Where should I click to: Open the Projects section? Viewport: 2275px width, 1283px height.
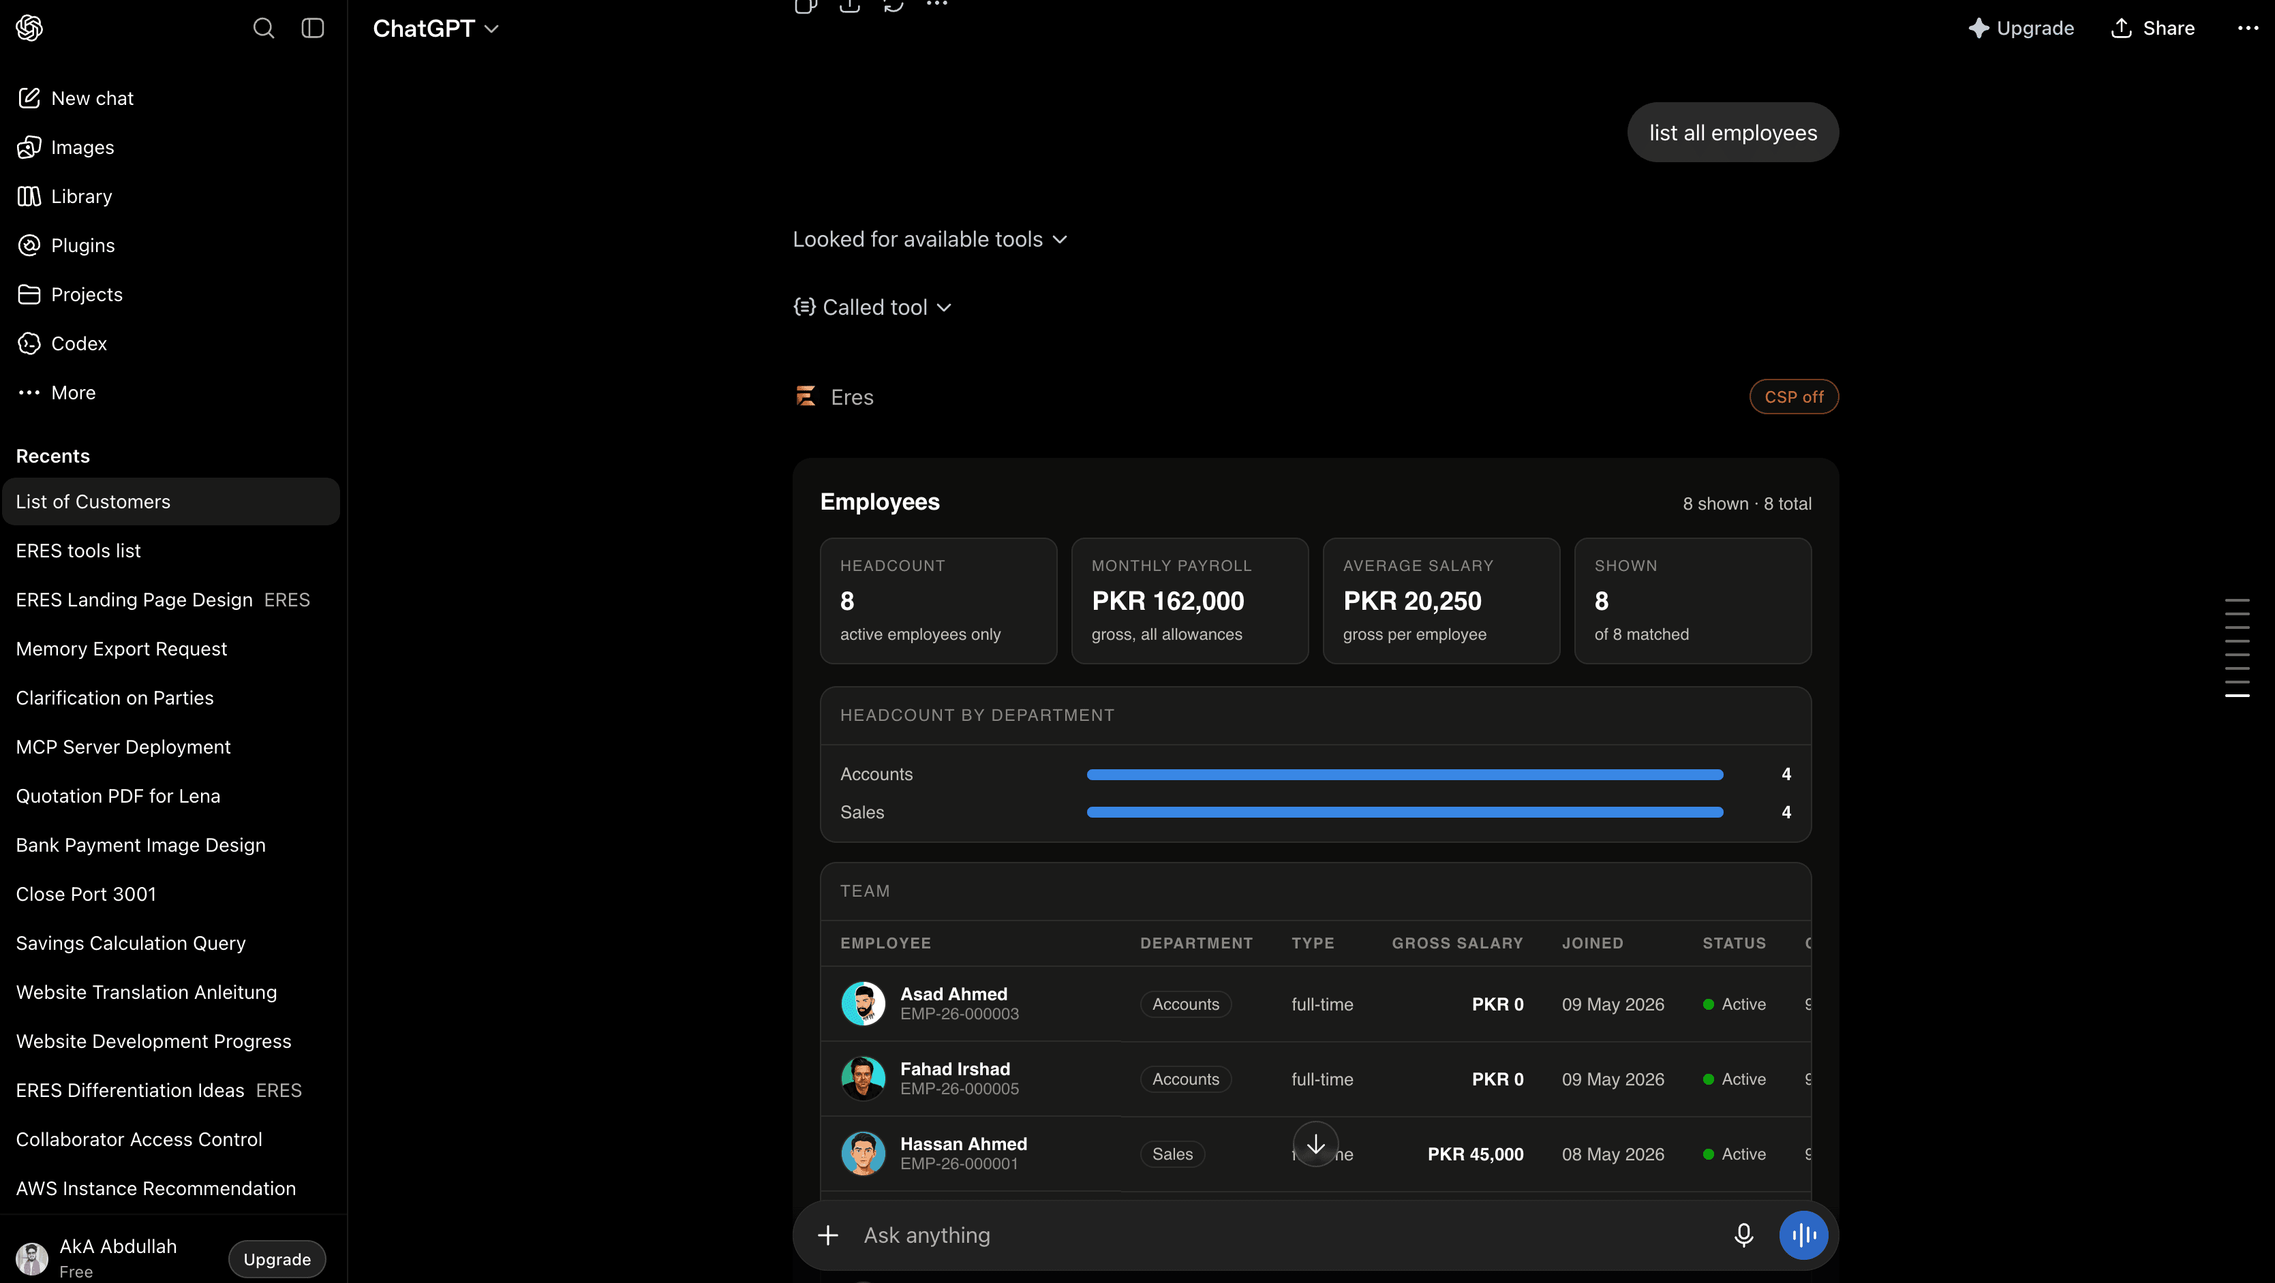coord(171,294)
